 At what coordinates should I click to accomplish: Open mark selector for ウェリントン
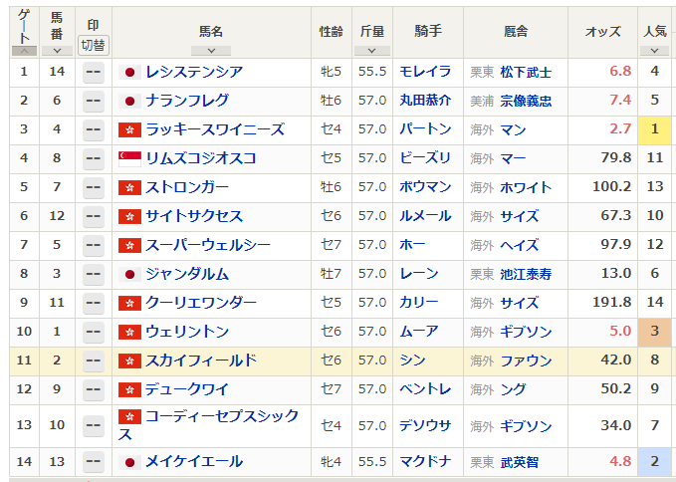point(94,333)
